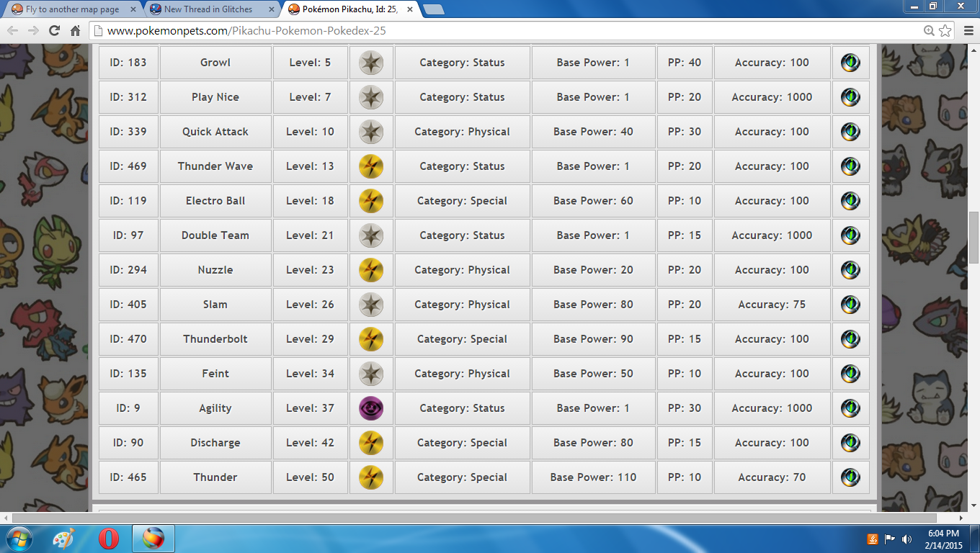Click the 'Thunder Wave' move name
Screen dimensions: 980x553
215,166
